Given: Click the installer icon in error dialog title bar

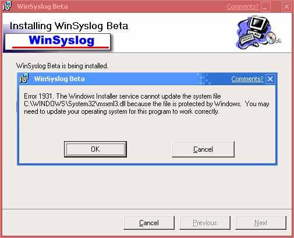Looking at the screenshot, I should coord(24,78).
